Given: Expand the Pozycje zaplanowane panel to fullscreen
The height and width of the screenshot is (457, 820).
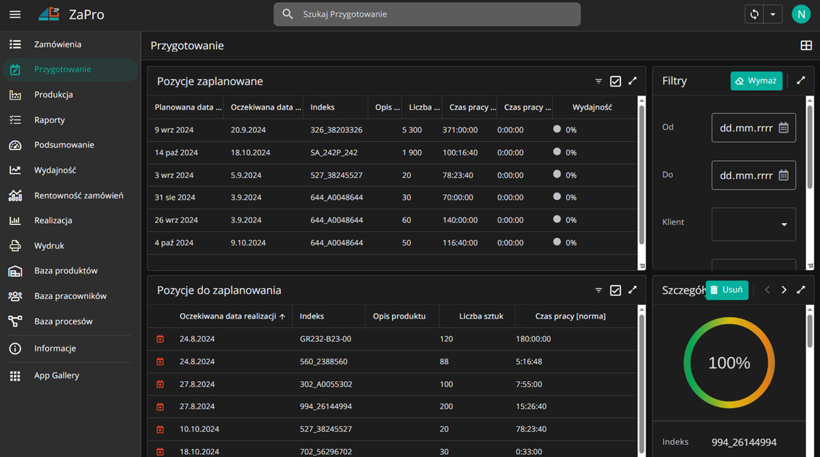Looking at the screenshot, I should 632,81.
